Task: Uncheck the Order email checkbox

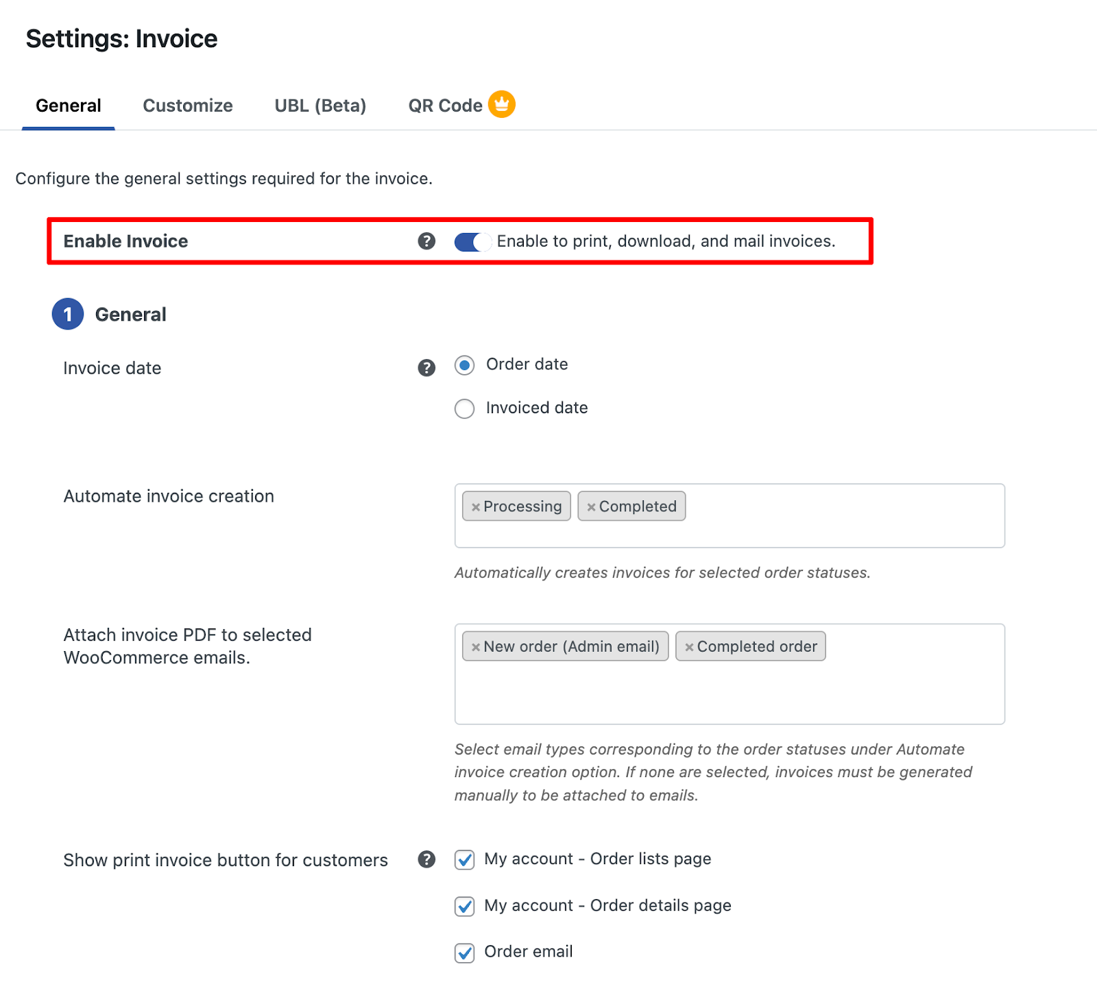Action: click(464, 953)
